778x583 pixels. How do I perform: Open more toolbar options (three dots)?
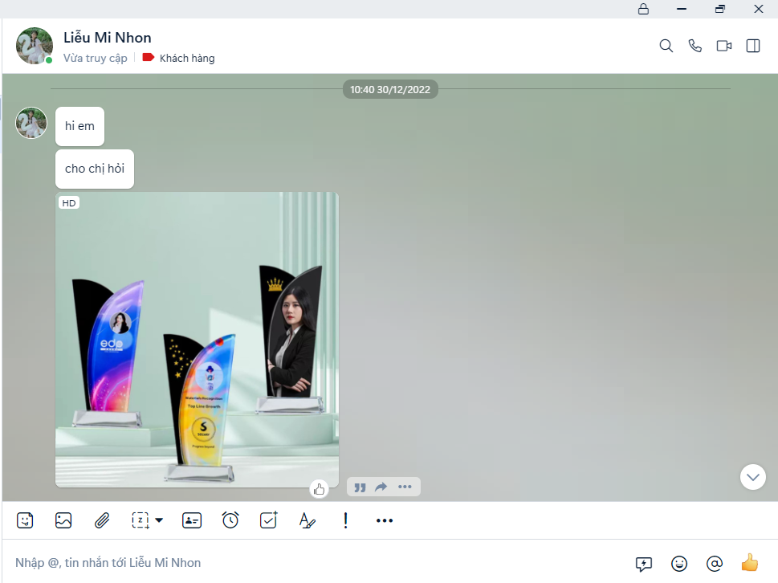click(x=385, y=520)
